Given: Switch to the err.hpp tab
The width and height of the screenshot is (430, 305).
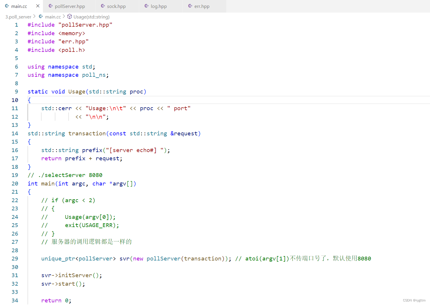Looking at the screenshot, I should click(x=202, y=6).
